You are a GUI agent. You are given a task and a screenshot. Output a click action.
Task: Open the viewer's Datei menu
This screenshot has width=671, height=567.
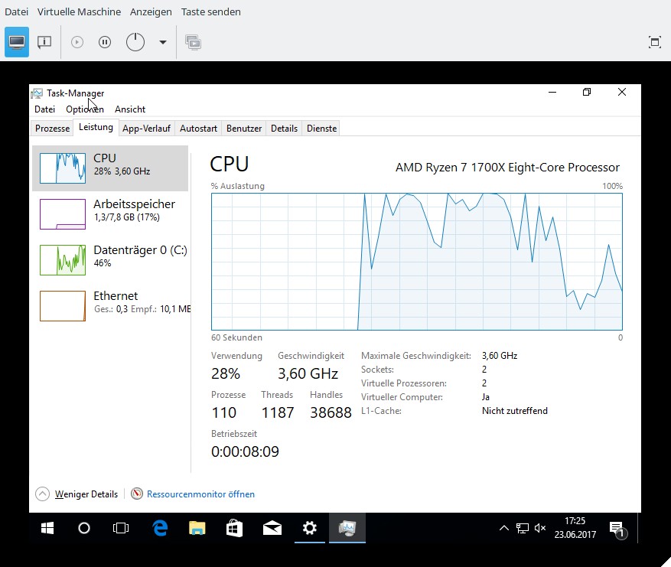(x=16, y=12)
